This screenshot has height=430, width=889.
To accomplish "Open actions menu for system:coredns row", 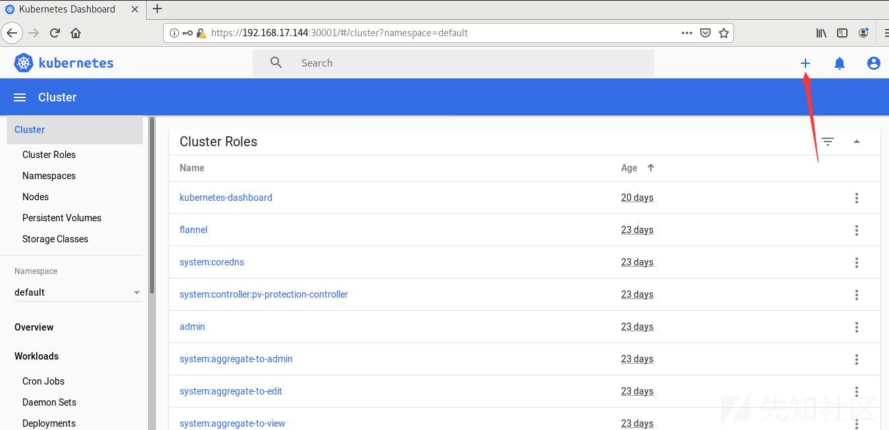I will (857, 262).
